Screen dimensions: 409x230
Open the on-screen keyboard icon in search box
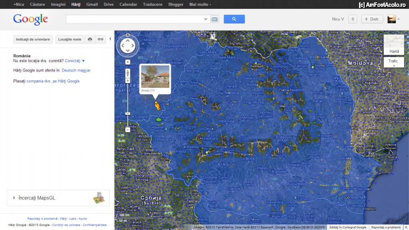pos(214,19)
